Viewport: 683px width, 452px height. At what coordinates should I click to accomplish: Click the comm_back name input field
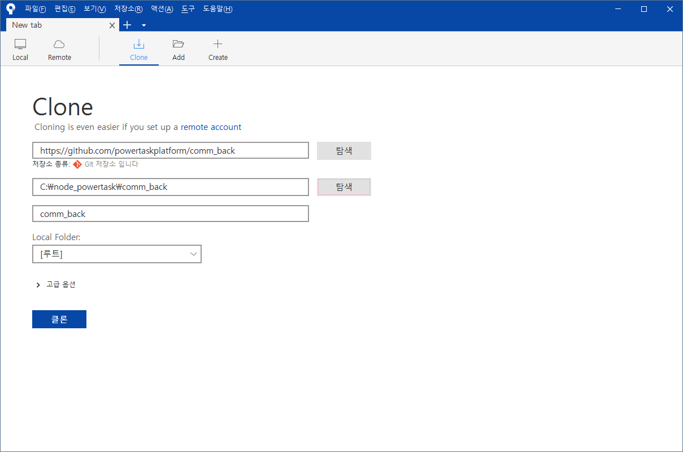171,214
